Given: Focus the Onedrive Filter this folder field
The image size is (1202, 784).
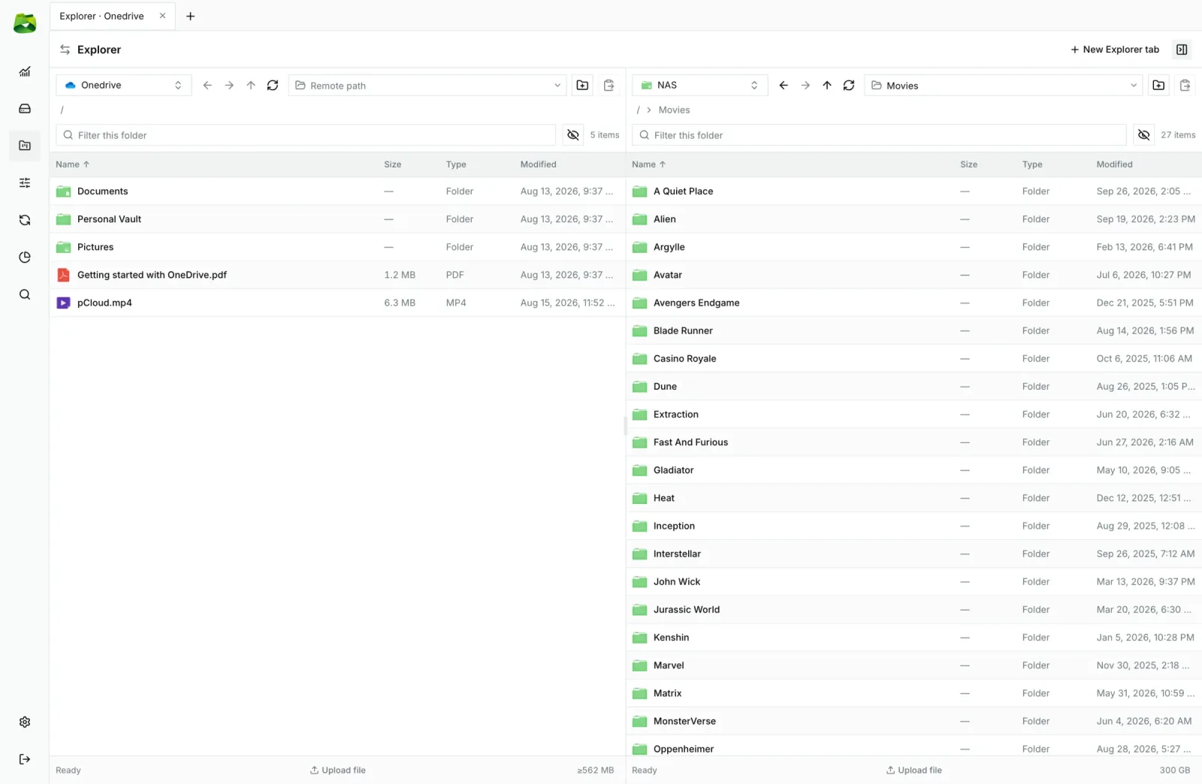Looking at the screenshot, I should click(306, 135).
